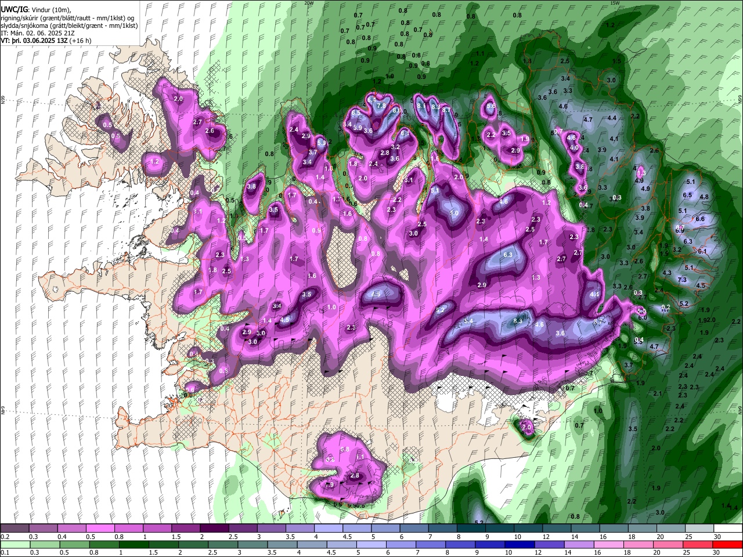
Task: Select the 4.3 value near the east coast
Action: coord(667,273)
